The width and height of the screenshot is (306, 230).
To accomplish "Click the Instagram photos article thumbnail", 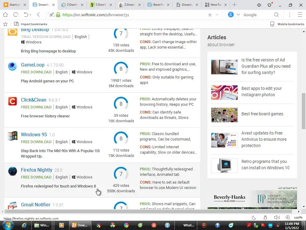I will (x=224, y=93).
